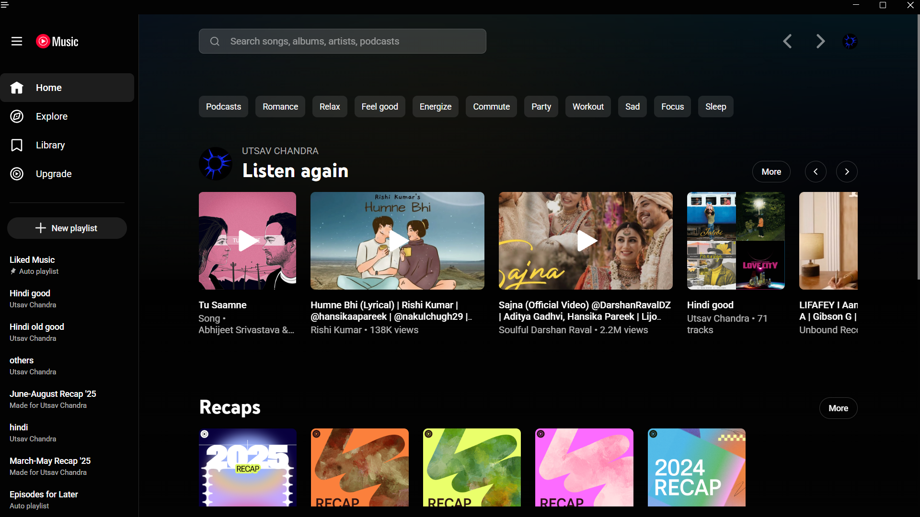Click New playlist button
This screenshot has width=920, height=517.
click(67, 228)
